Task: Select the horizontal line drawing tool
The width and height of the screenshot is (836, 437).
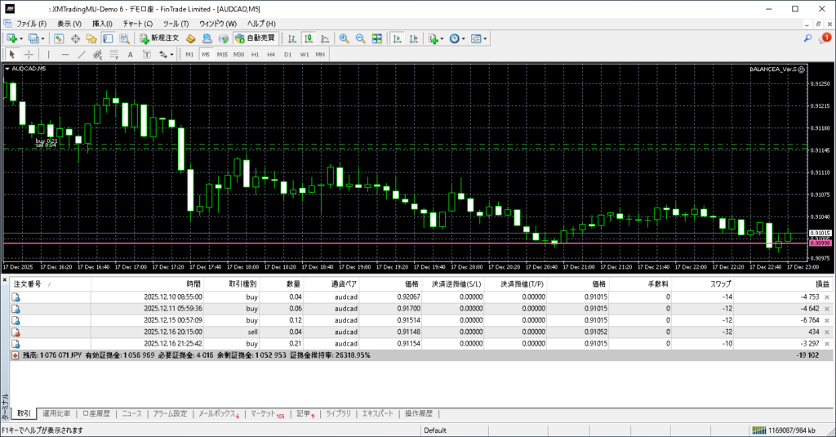Action: point(65,55)
